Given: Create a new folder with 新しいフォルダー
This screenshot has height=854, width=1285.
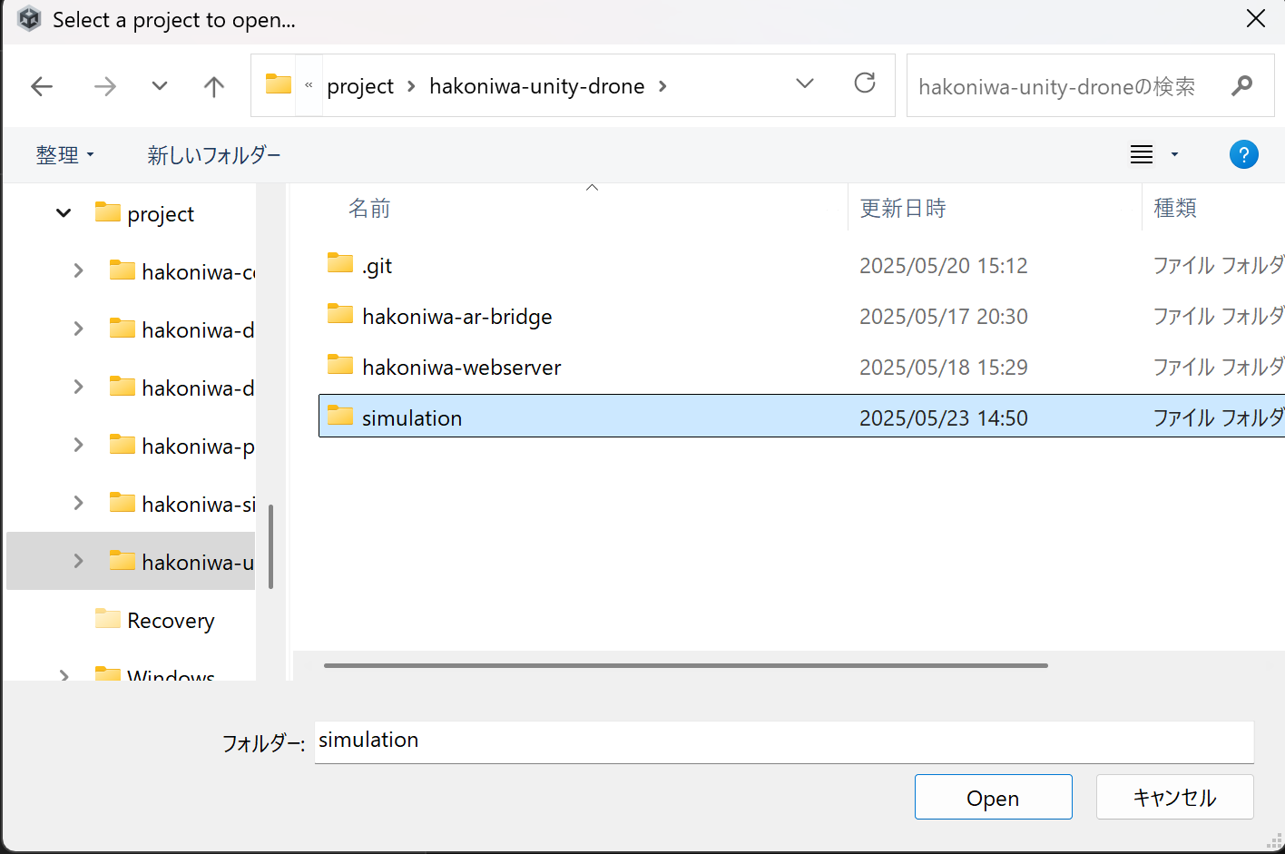Looking at the screenshot, I should (x=214, y=154).
